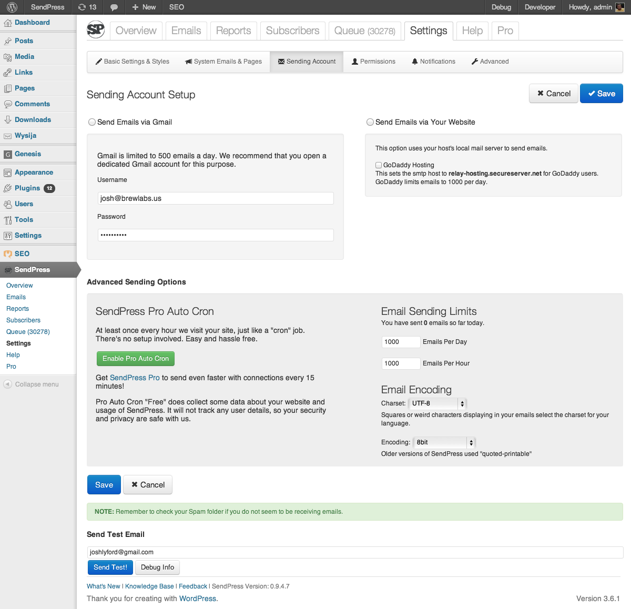Viewport: 631px width, 609px height.
Task: Click the Plugins plug icon
Action: (x=8, y=188)
